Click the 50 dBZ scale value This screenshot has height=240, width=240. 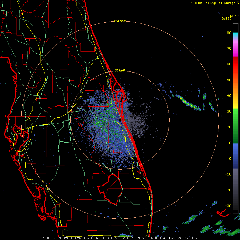[229, 80]
